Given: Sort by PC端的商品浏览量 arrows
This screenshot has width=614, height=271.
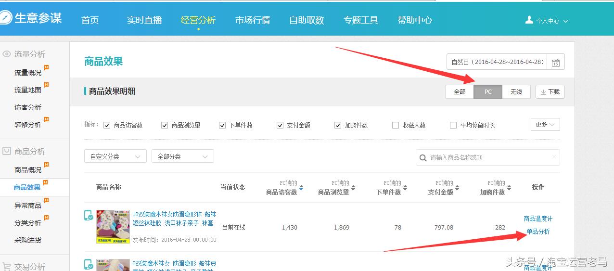Looking at the screenshot, I should 353,188.
